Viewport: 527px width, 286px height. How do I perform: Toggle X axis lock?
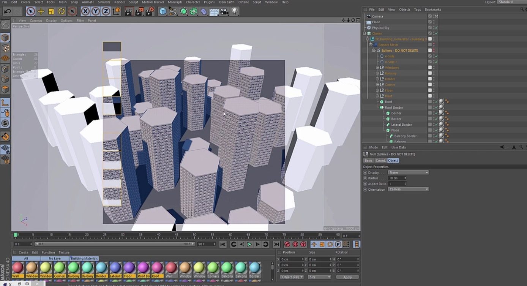point(85,11)
